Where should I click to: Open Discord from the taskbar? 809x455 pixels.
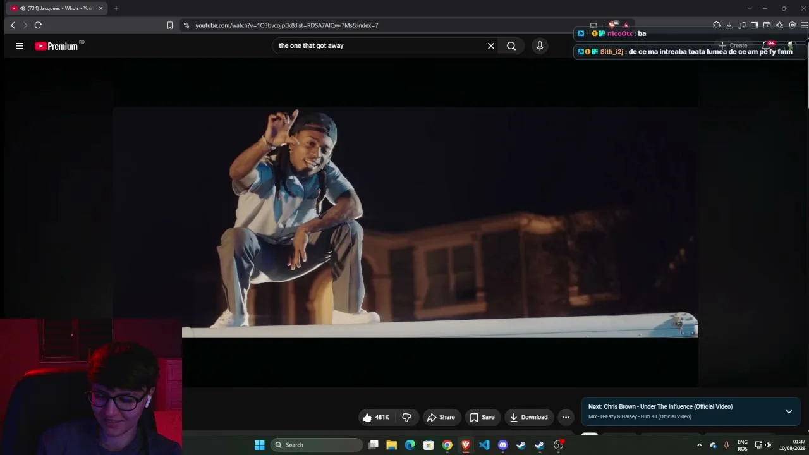pos(502,445)
